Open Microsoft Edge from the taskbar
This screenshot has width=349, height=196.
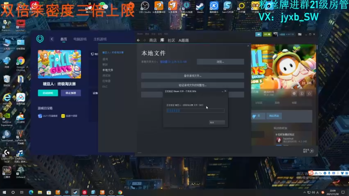click(31, 192)
